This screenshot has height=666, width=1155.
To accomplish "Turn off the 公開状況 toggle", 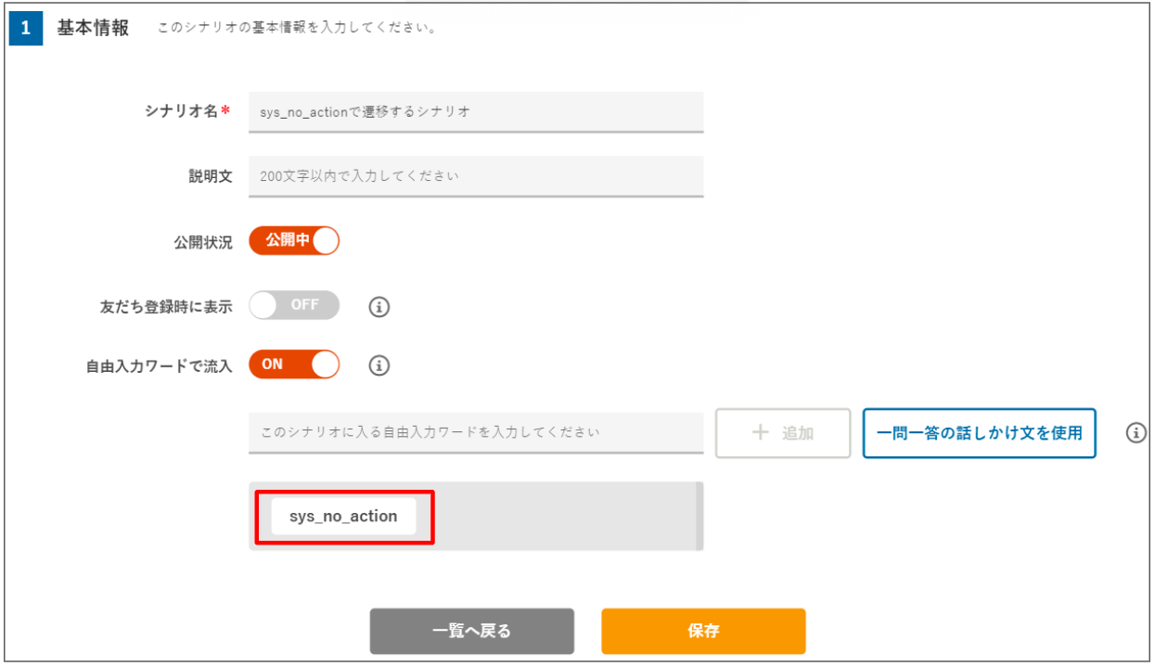I will click(x=294, y=241).
